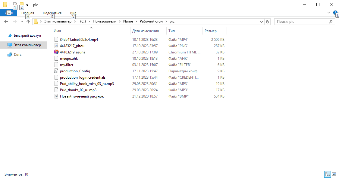Click the Quick access star icon
Screen dimensions: 339x178
pyautogui.click(x=10, y=35)
